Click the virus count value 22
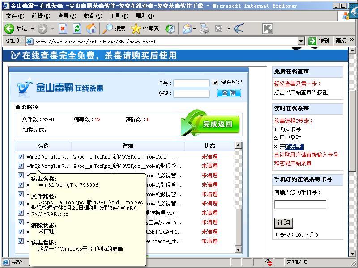358x268 pixels. (98, 120)
